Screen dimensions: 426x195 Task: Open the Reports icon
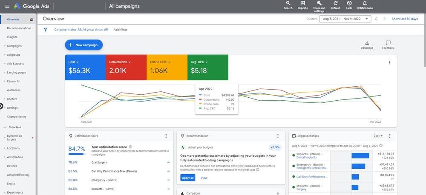302,5
